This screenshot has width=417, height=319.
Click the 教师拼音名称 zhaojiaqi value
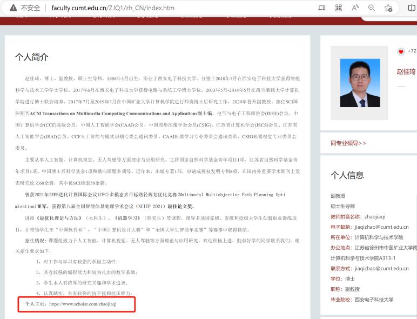(x=385, y=217)
